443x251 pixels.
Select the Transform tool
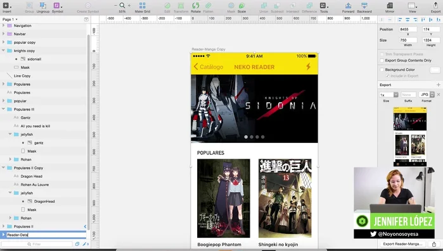coord(181,6)
